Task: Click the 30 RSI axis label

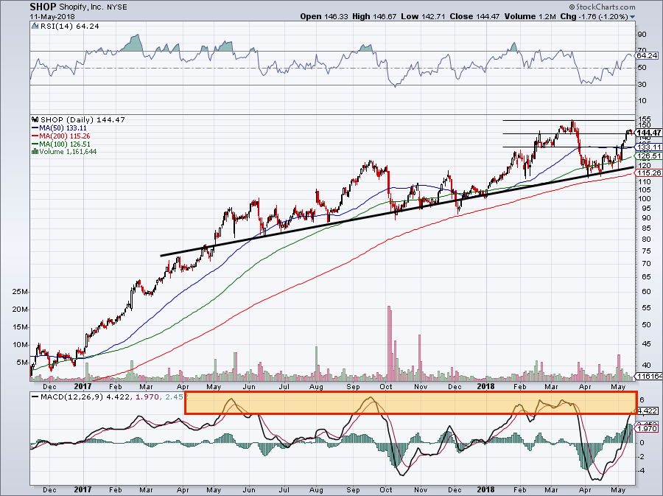Action: point(642,85)
